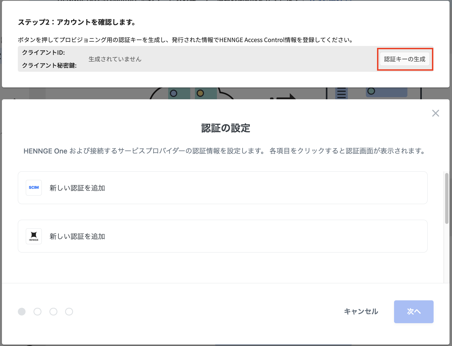
Task: Click the HENNGE logo icon
Action: click(34, 236)
